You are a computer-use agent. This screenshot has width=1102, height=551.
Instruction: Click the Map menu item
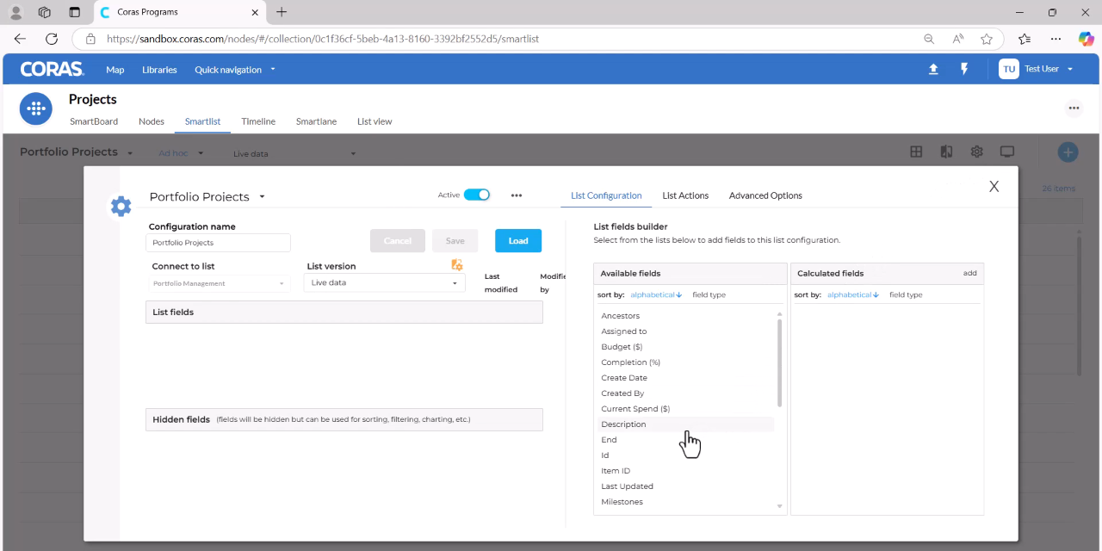(115, 70)
